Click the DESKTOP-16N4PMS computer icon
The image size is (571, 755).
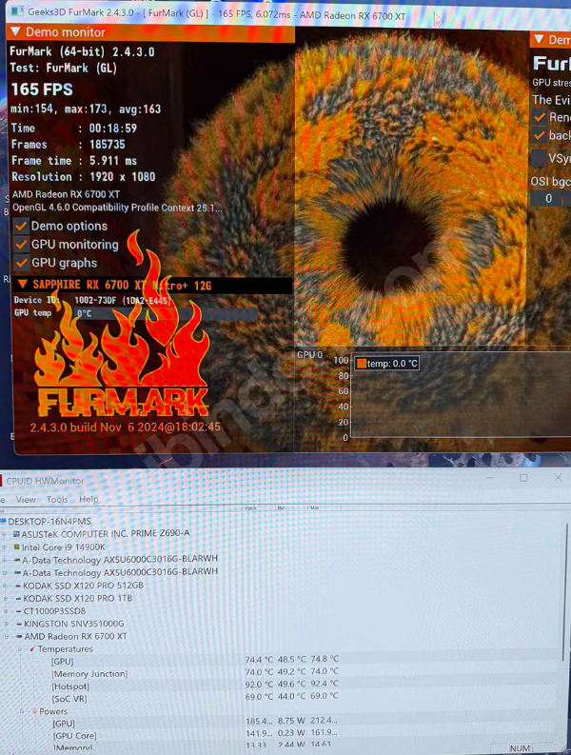coord(4,521)
